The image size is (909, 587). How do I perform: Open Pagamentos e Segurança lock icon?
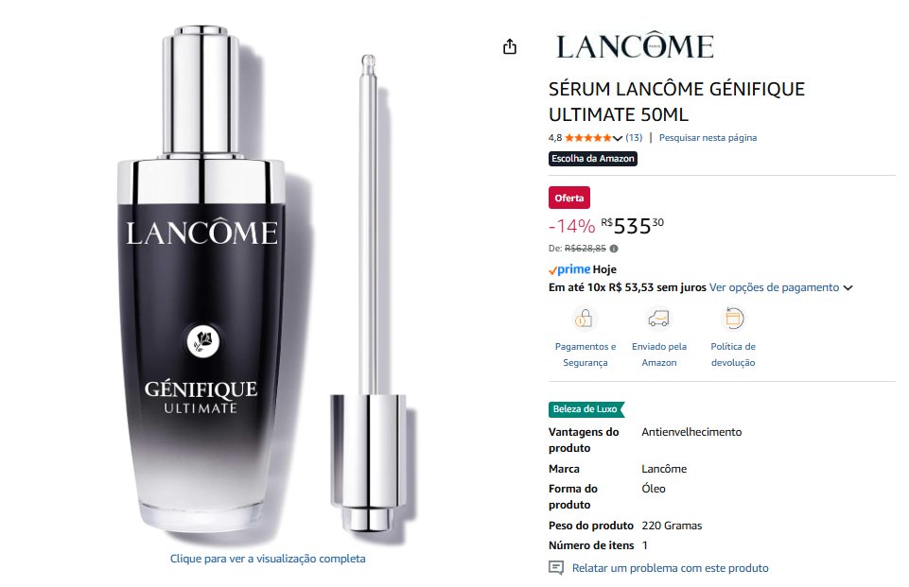pyautogui.click(x=584, y=319)
